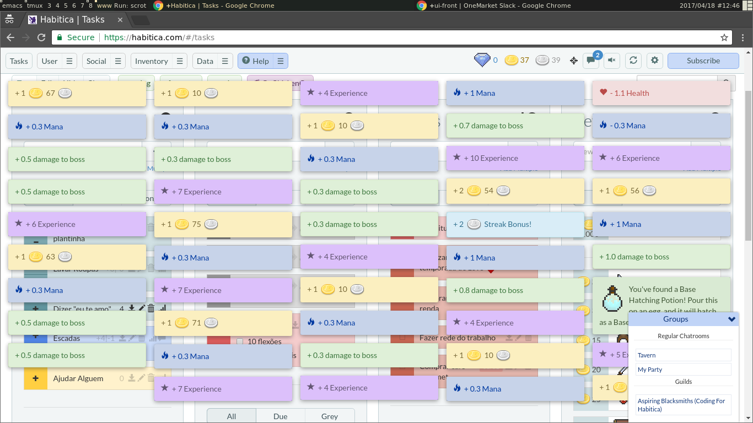Click the Groups panel header title
This screenshot has height=423, width=753.
pyautogui.click(x=675, y=319)
